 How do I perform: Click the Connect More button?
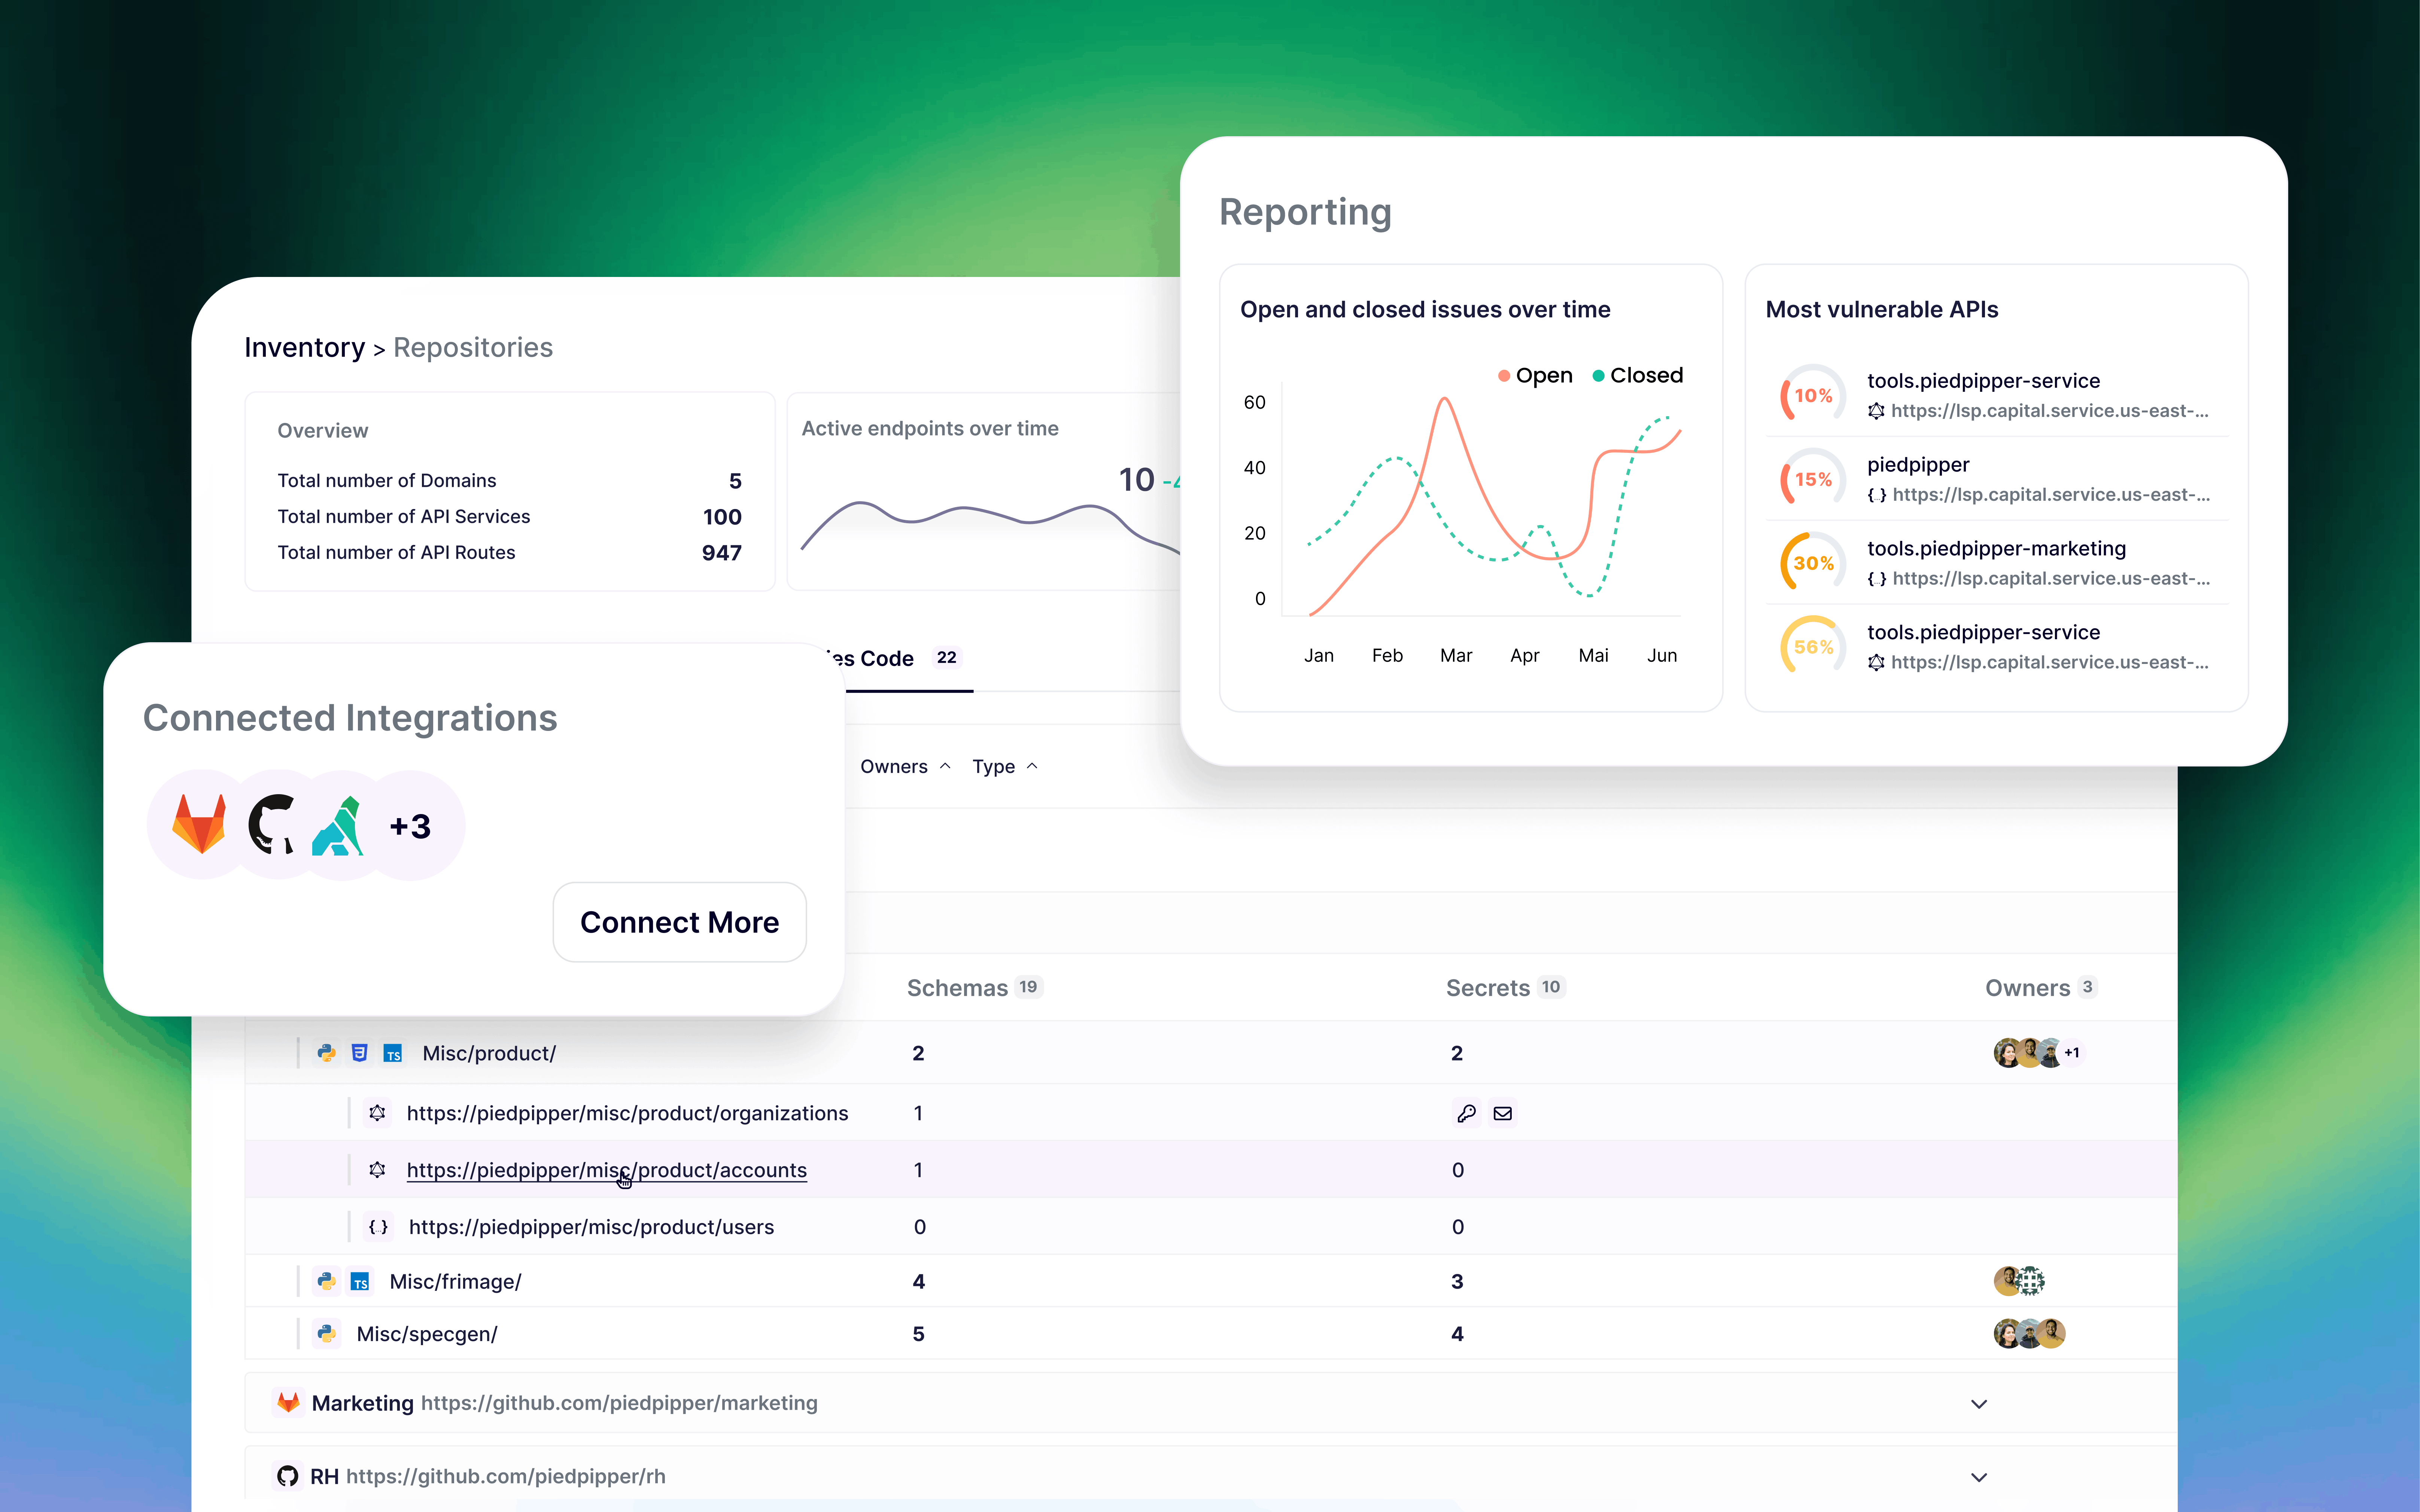click(x=679, y=922)
